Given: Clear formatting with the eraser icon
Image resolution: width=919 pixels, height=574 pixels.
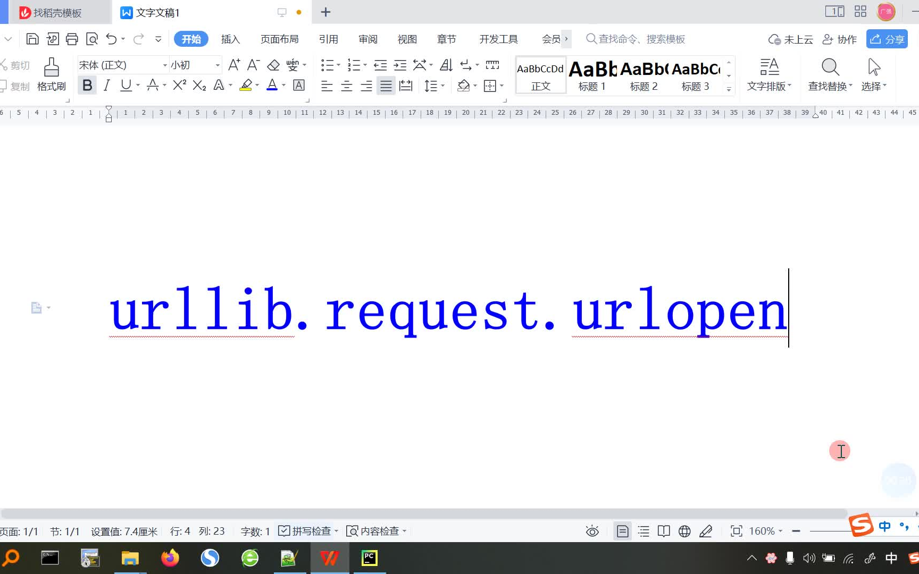Looking at the screenshot, I should click(273, 65).
